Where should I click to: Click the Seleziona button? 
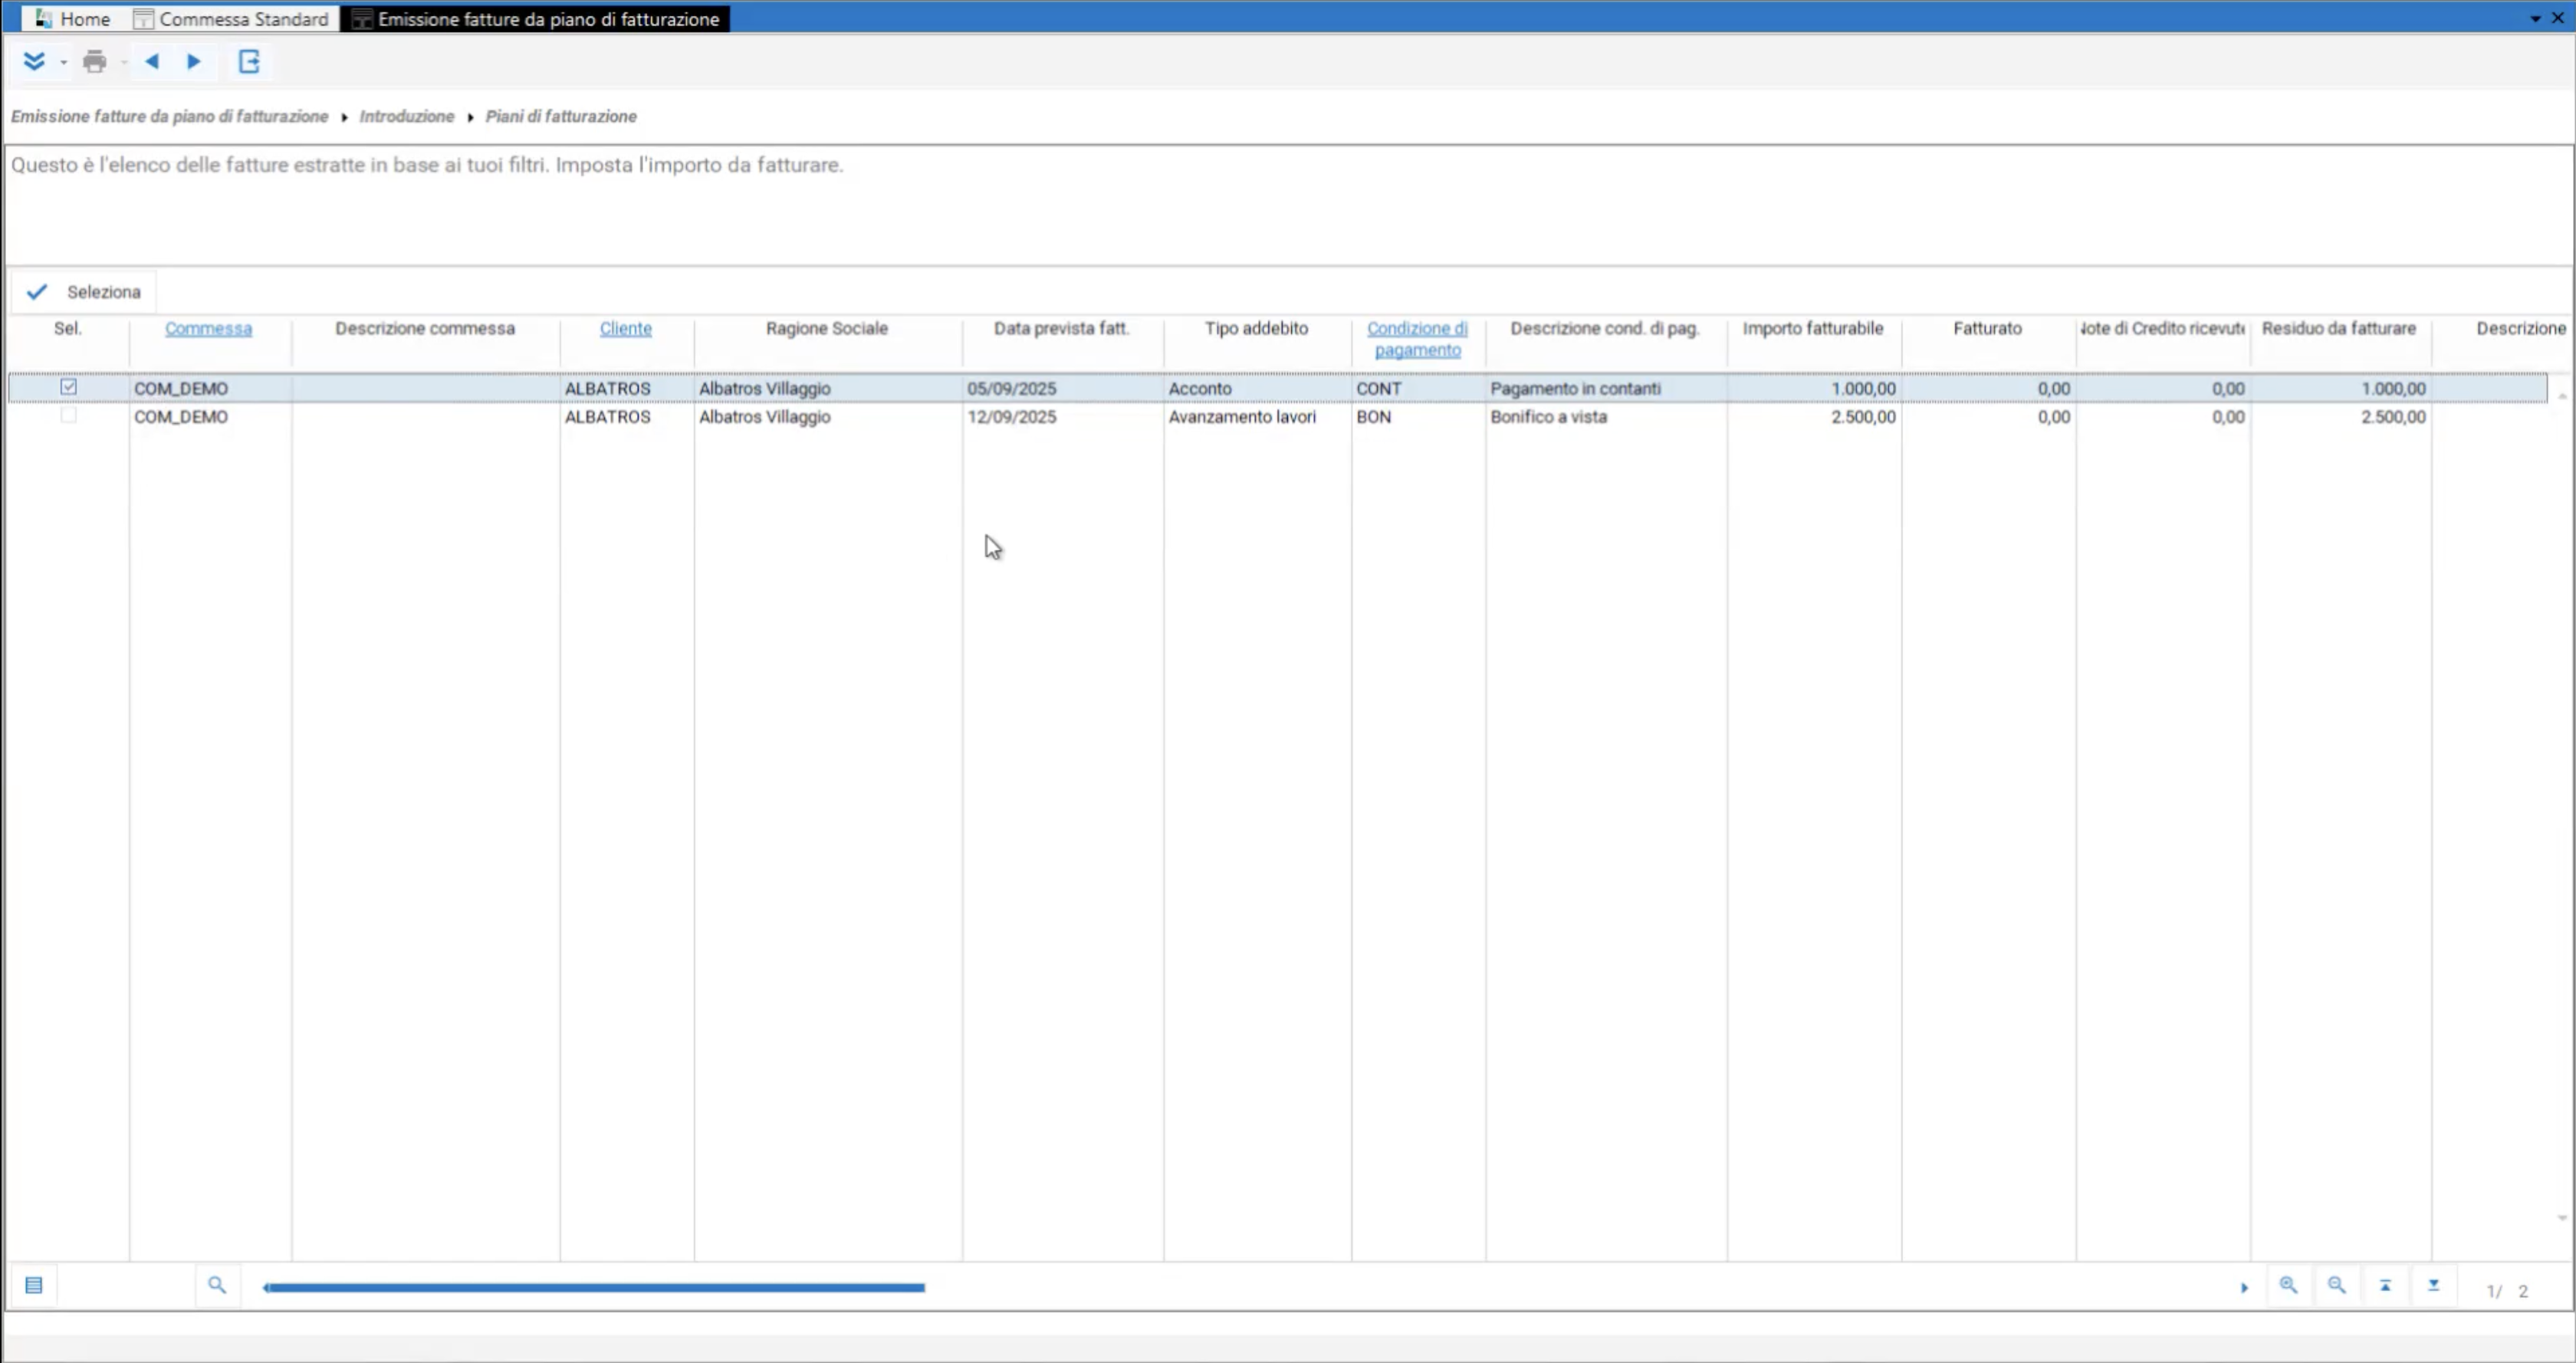[x=84, y=292]
